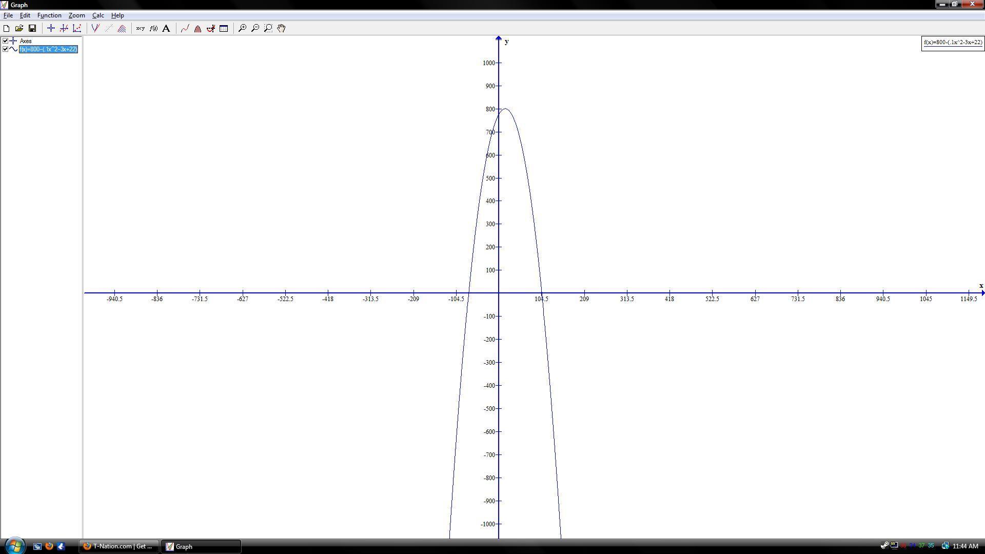Open the Function menu

(49, 15)
